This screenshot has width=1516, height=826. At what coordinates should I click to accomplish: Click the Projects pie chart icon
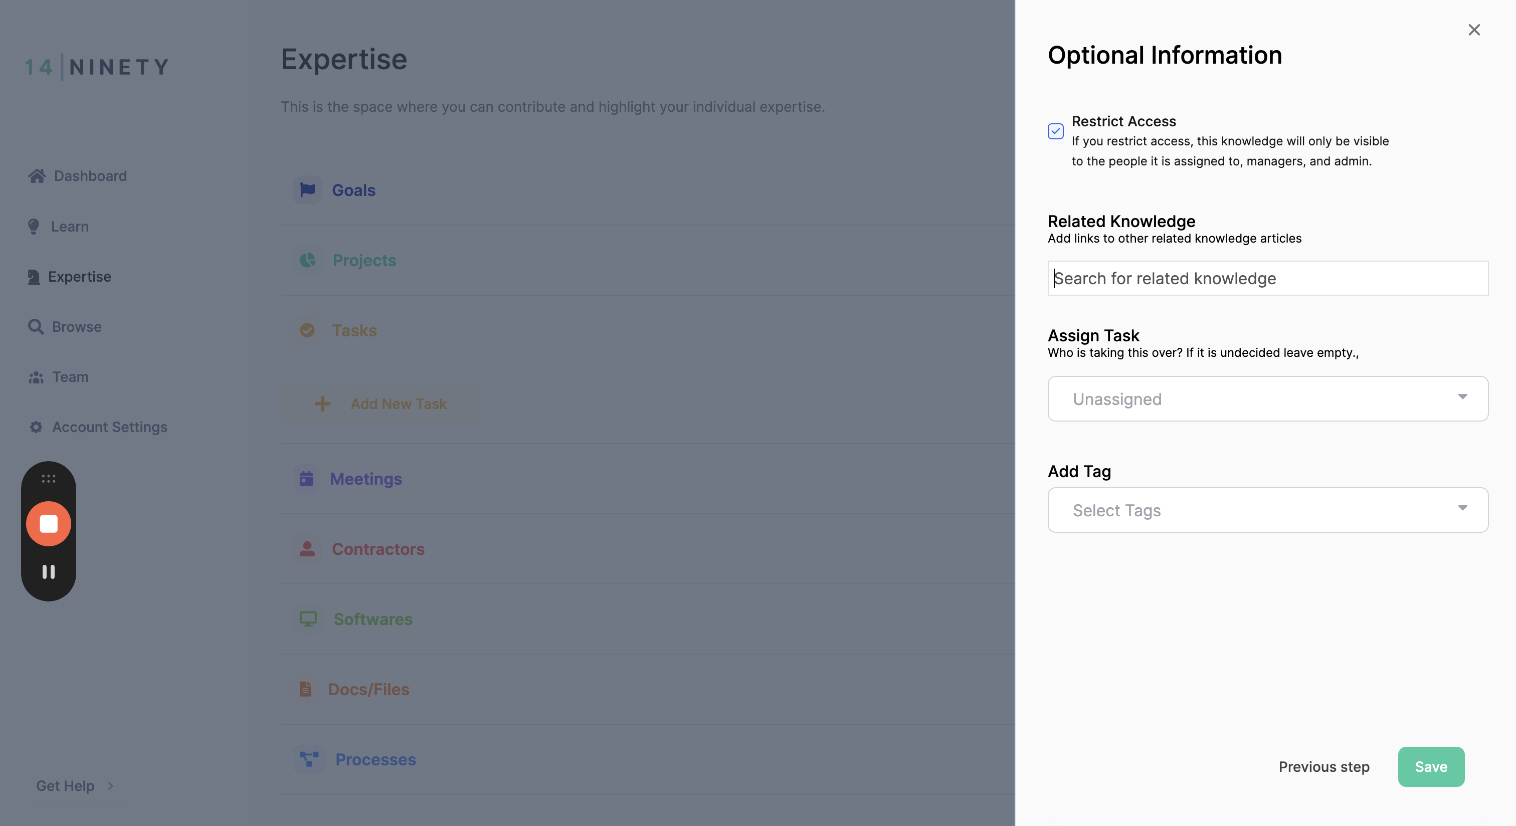[307, 260]
